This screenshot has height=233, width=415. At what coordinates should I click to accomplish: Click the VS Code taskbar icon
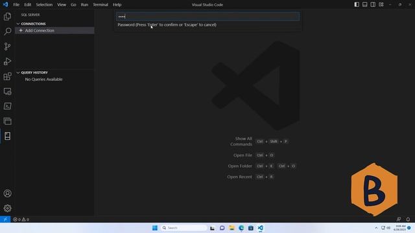[261, 228]
